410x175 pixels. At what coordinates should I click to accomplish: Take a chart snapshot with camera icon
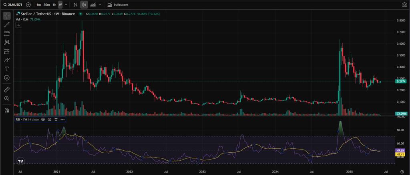(x=404, y=5)
